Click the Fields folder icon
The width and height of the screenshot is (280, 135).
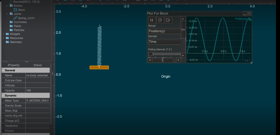(x=11, y=26)
